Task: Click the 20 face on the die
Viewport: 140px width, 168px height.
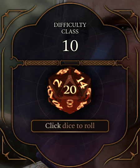Action: (70, 90)
